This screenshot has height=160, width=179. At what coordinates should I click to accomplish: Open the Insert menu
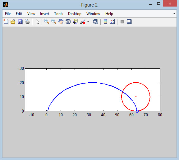[44, 14]
